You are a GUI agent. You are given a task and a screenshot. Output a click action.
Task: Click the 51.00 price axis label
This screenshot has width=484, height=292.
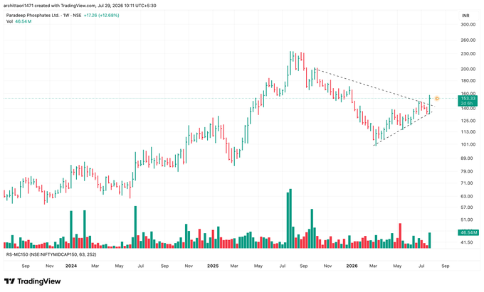pos(467,220)
